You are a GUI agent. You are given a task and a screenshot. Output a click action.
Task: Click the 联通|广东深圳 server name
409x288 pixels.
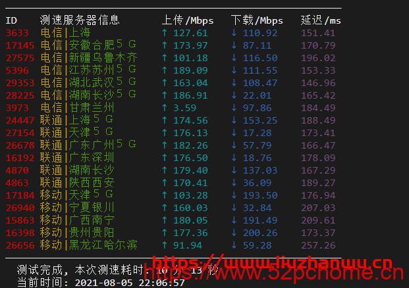click(x=77, y=158)
